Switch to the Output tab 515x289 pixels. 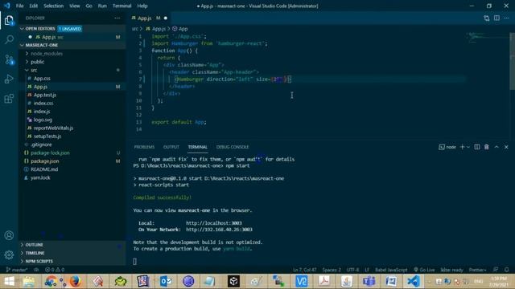tap(171, 147)
